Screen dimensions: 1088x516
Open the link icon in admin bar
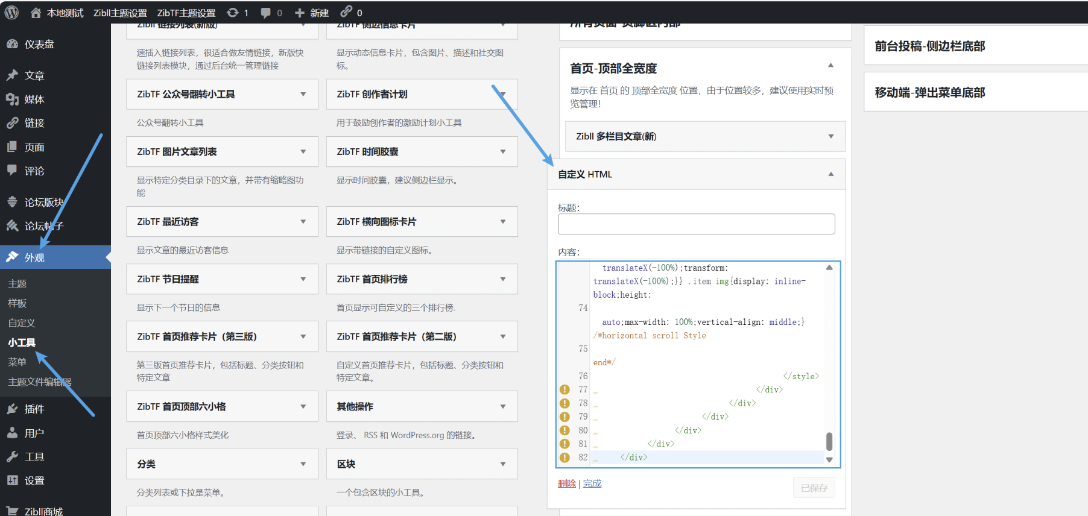tap(346, 12)
